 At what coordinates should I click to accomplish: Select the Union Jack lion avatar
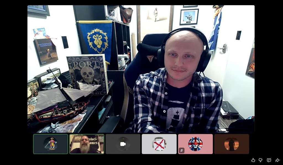click(x=195, y=144)
